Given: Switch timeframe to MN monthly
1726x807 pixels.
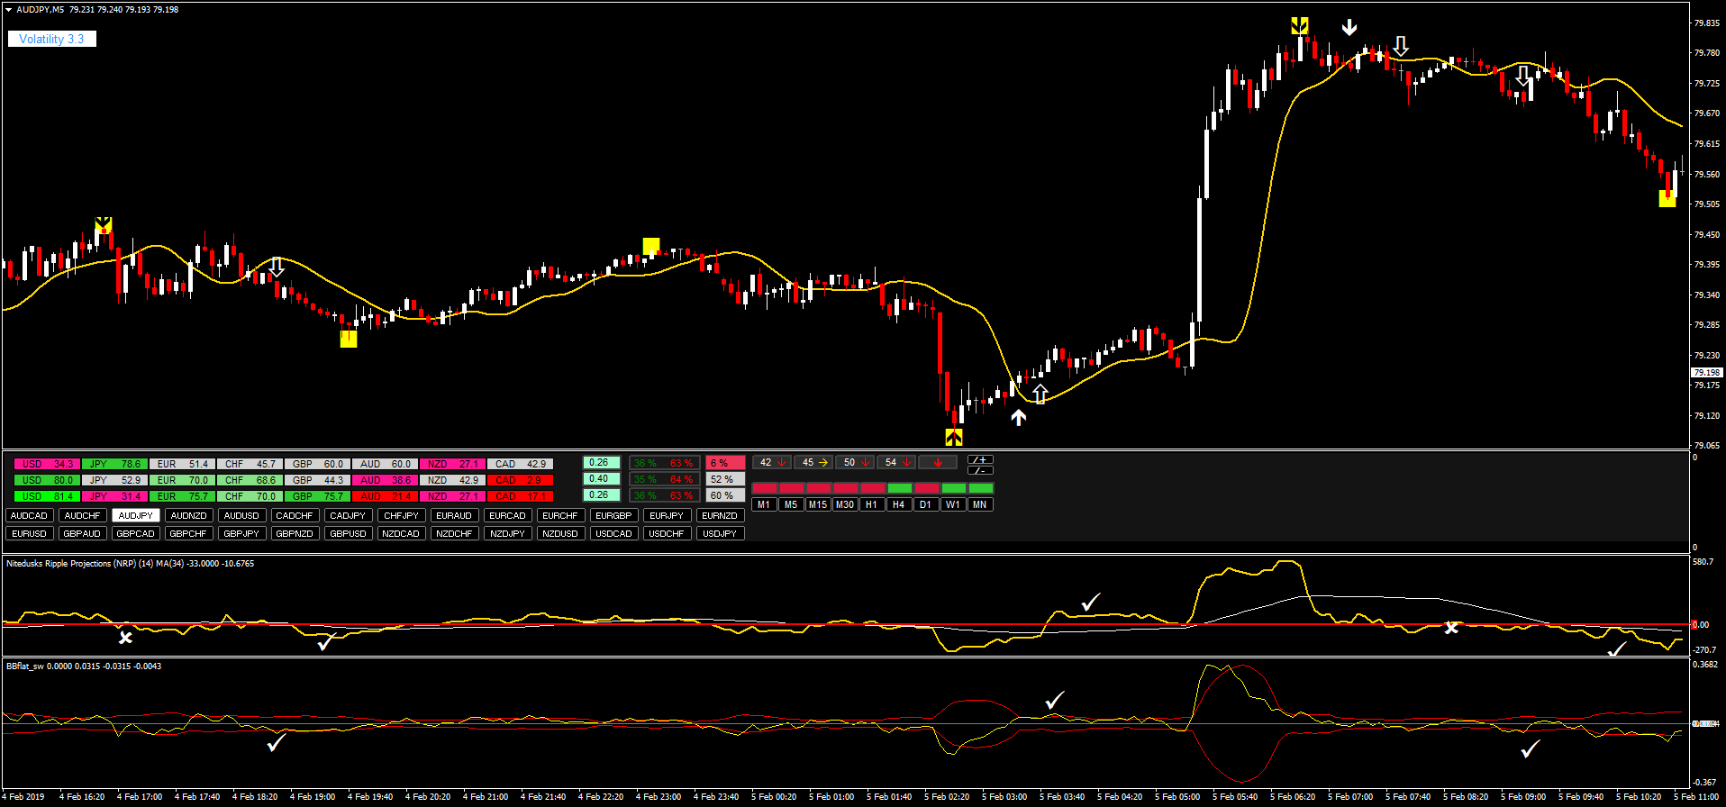Looking at the screenshot, I should coord(979,505).
